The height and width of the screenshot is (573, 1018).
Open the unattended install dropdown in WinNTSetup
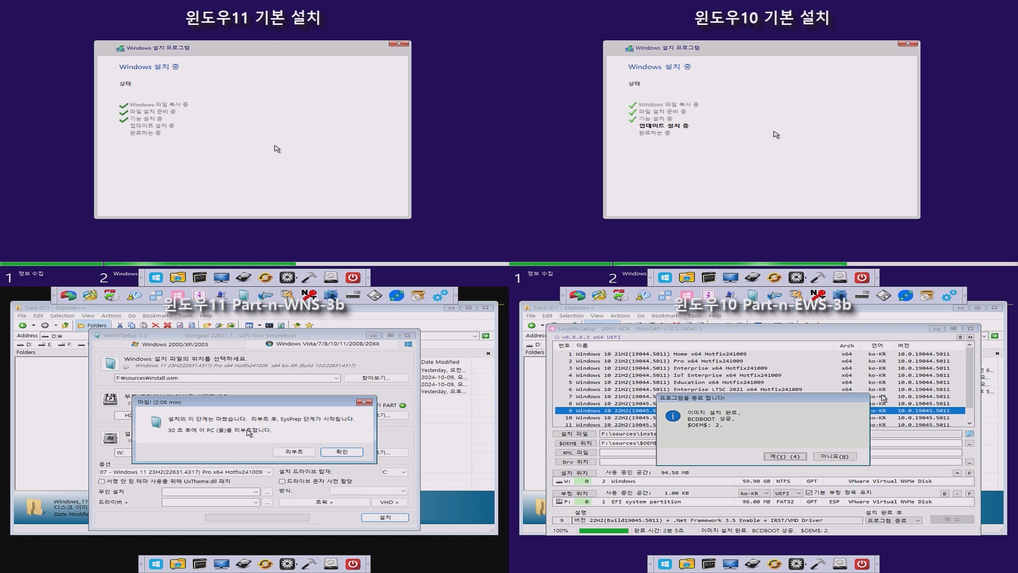256,492
